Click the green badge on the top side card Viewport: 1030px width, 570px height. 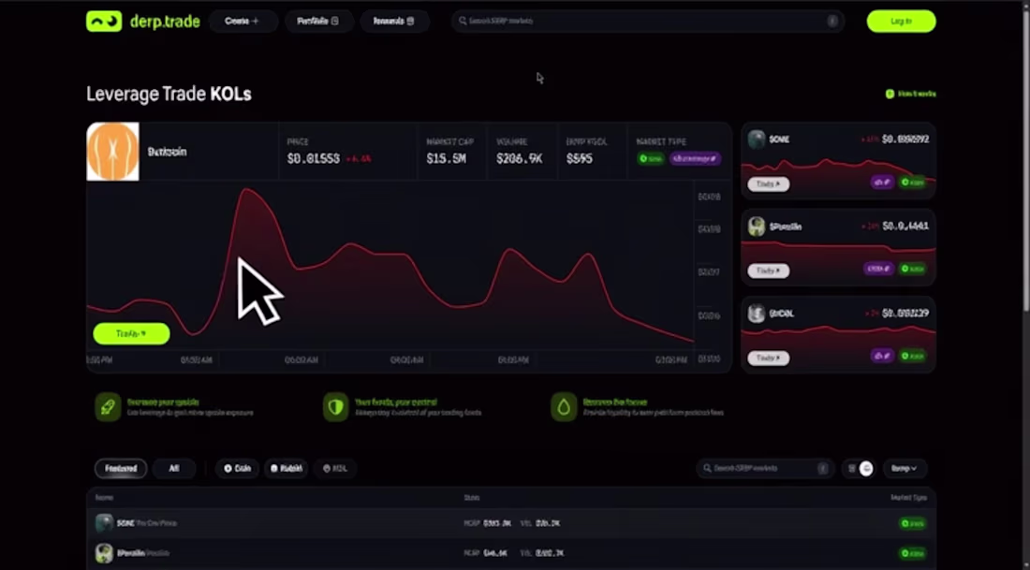point(913,182)
